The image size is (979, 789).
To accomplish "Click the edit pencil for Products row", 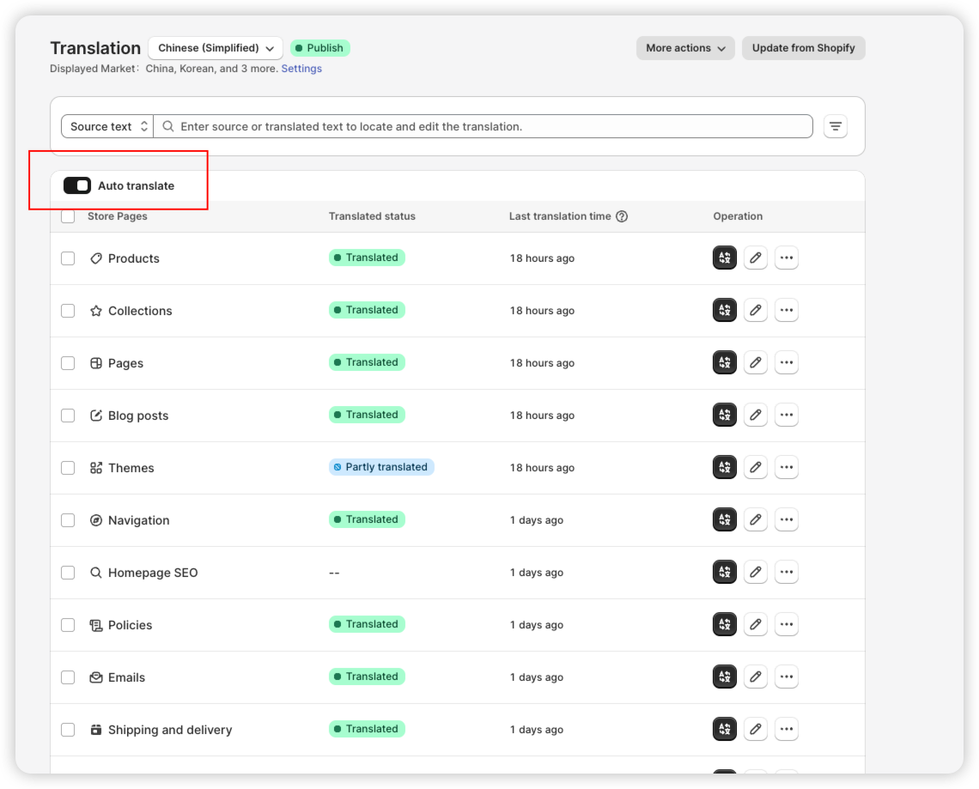I will (756, 258).
